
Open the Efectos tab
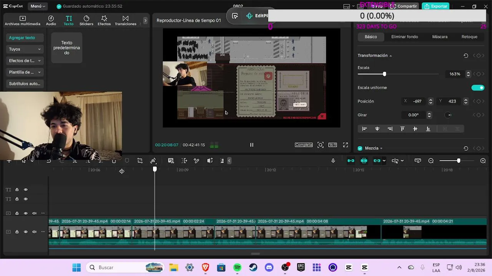[x=104, y=21]
